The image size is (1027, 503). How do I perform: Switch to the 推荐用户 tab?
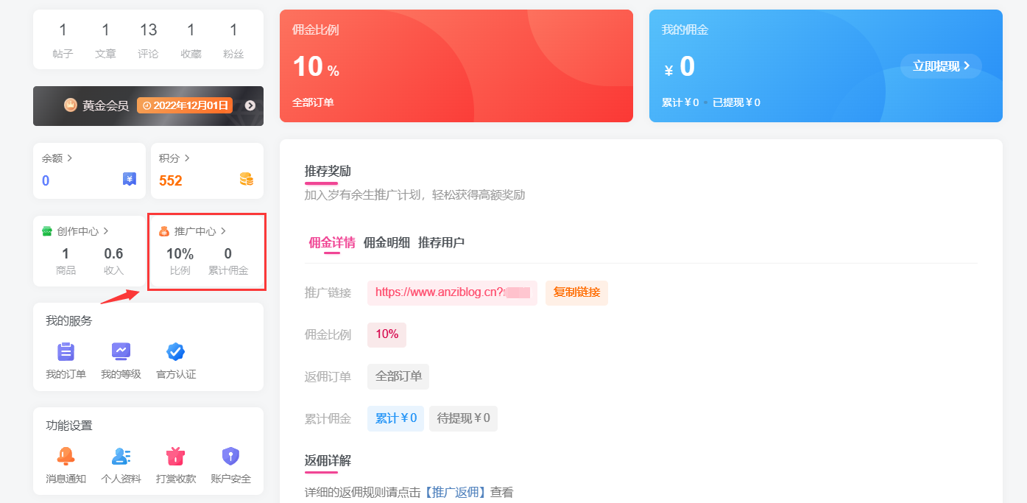point(441,242)
